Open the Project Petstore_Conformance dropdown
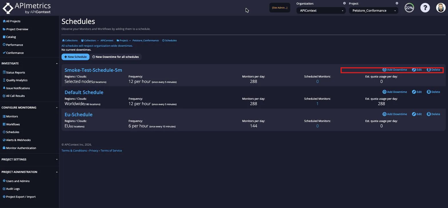The image size is (448, 208). coord(373,11)
